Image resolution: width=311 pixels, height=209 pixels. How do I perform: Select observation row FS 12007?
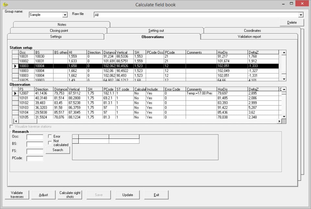click(147, 93)
